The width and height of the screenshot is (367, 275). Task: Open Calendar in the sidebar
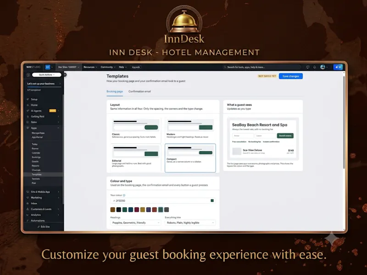36,153
